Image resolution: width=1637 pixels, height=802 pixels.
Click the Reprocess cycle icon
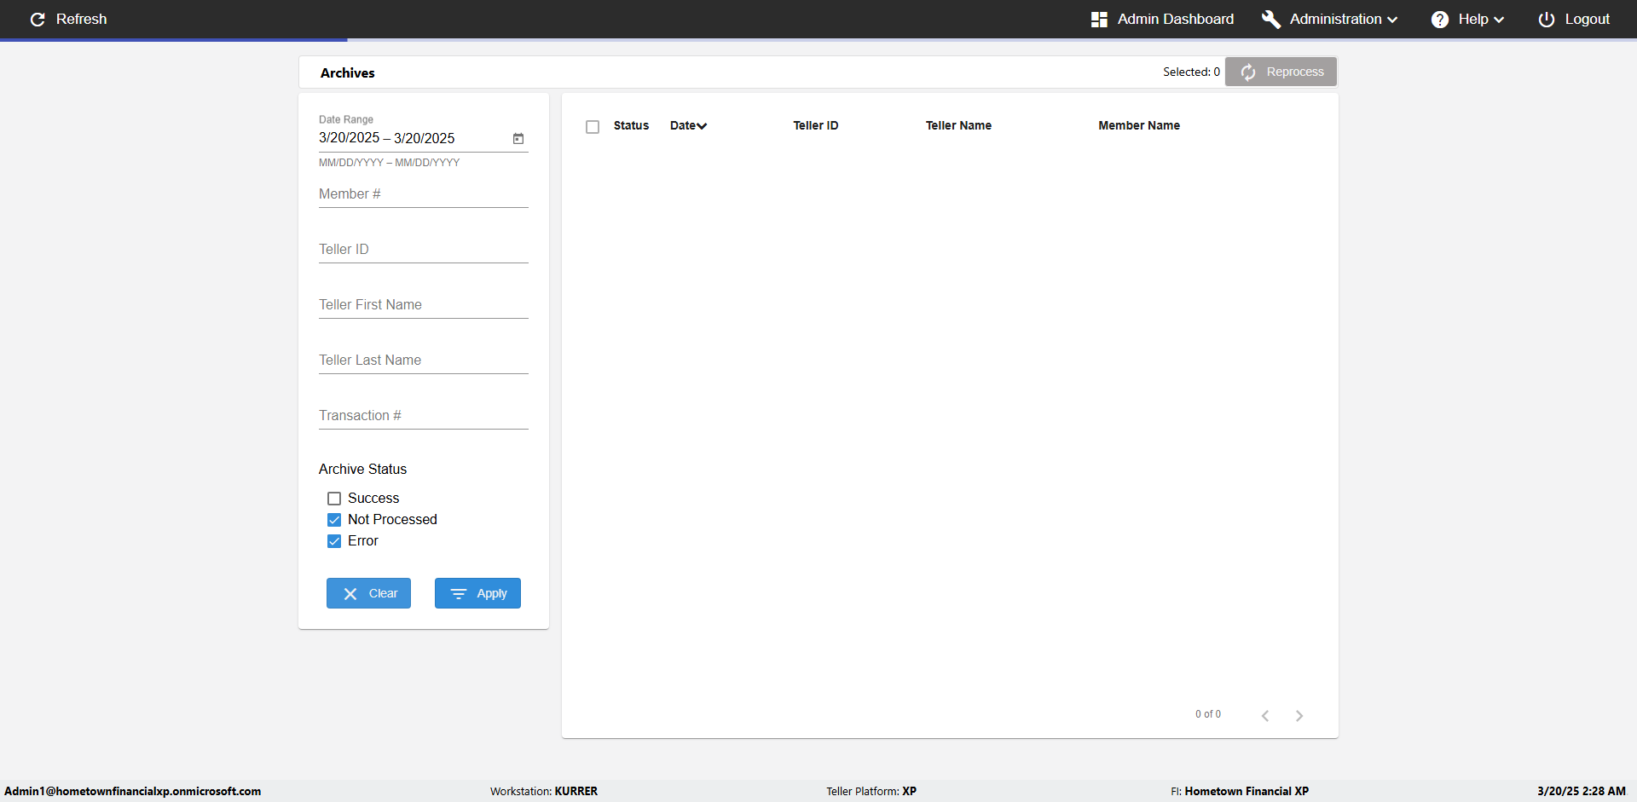[x=1248, y=72]
